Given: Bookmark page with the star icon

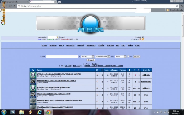Looking at the screenshot, I should point(177,6).
